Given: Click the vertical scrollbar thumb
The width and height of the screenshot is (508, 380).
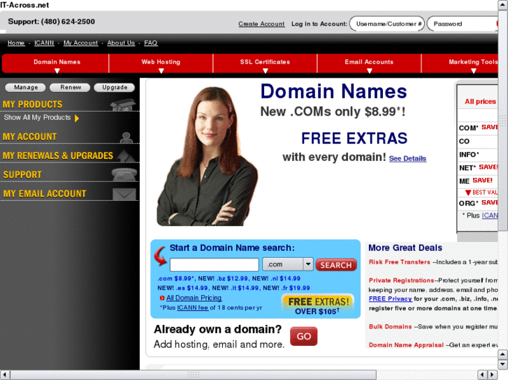Looking at the screenshot, I should click(503, 121).
